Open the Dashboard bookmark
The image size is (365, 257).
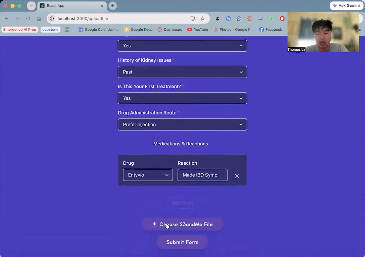click(x=170, y=30)
